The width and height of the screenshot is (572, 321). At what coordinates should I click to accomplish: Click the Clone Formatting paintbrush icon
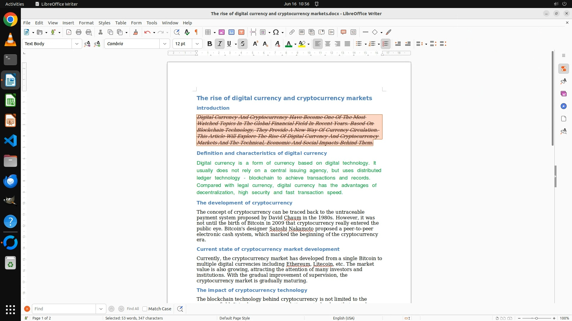[x=136, y=32]
